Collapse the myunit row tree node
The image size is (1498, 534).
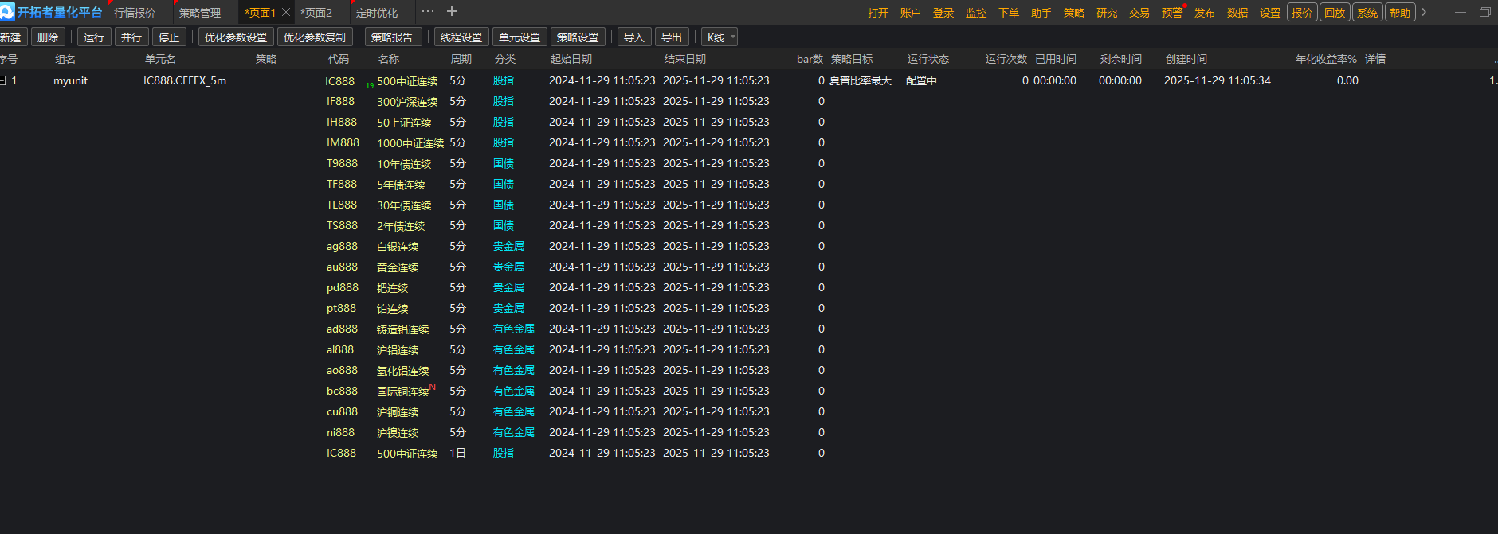pos(3,80)
